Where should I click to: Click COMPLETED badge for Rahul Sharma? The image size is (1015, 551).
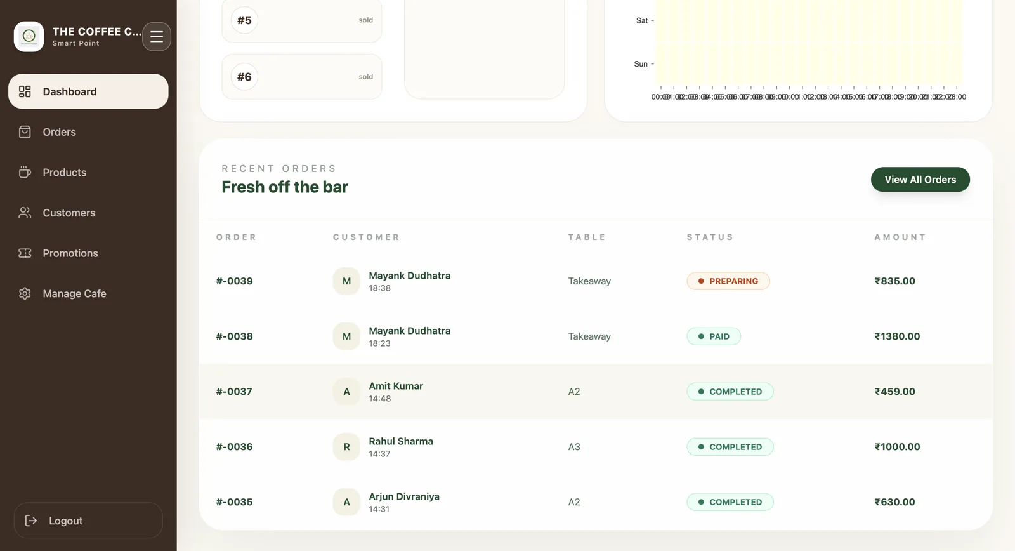730,447
